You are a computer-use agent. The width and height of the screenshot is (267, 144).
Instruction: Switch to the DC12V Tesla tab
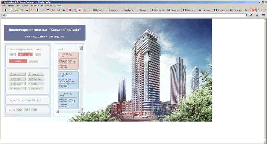pos(96,10)
